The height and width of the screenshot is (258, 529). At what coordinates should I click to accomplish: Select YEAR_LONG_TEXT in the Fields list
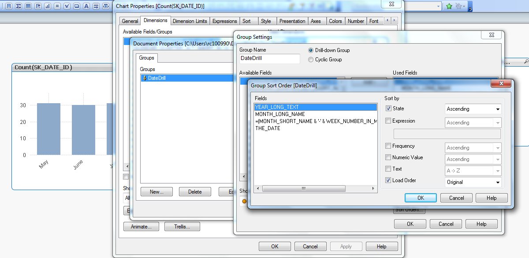pyautogui.click(x=316, y=107)
